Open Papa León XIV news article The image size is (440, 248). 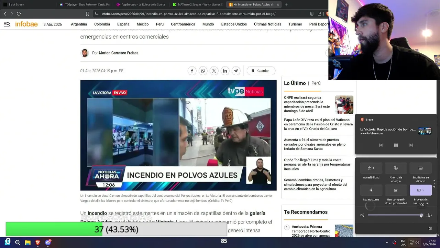pyautogui.click(x=318, y=124)
